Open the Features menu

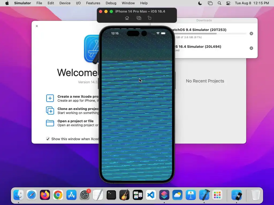(x=93, y=3)
